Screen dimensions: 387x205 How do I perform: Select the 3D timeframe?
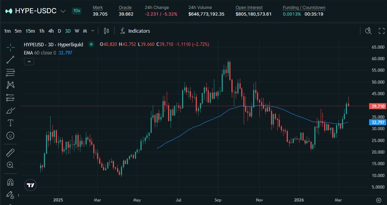tap(68, 31)
